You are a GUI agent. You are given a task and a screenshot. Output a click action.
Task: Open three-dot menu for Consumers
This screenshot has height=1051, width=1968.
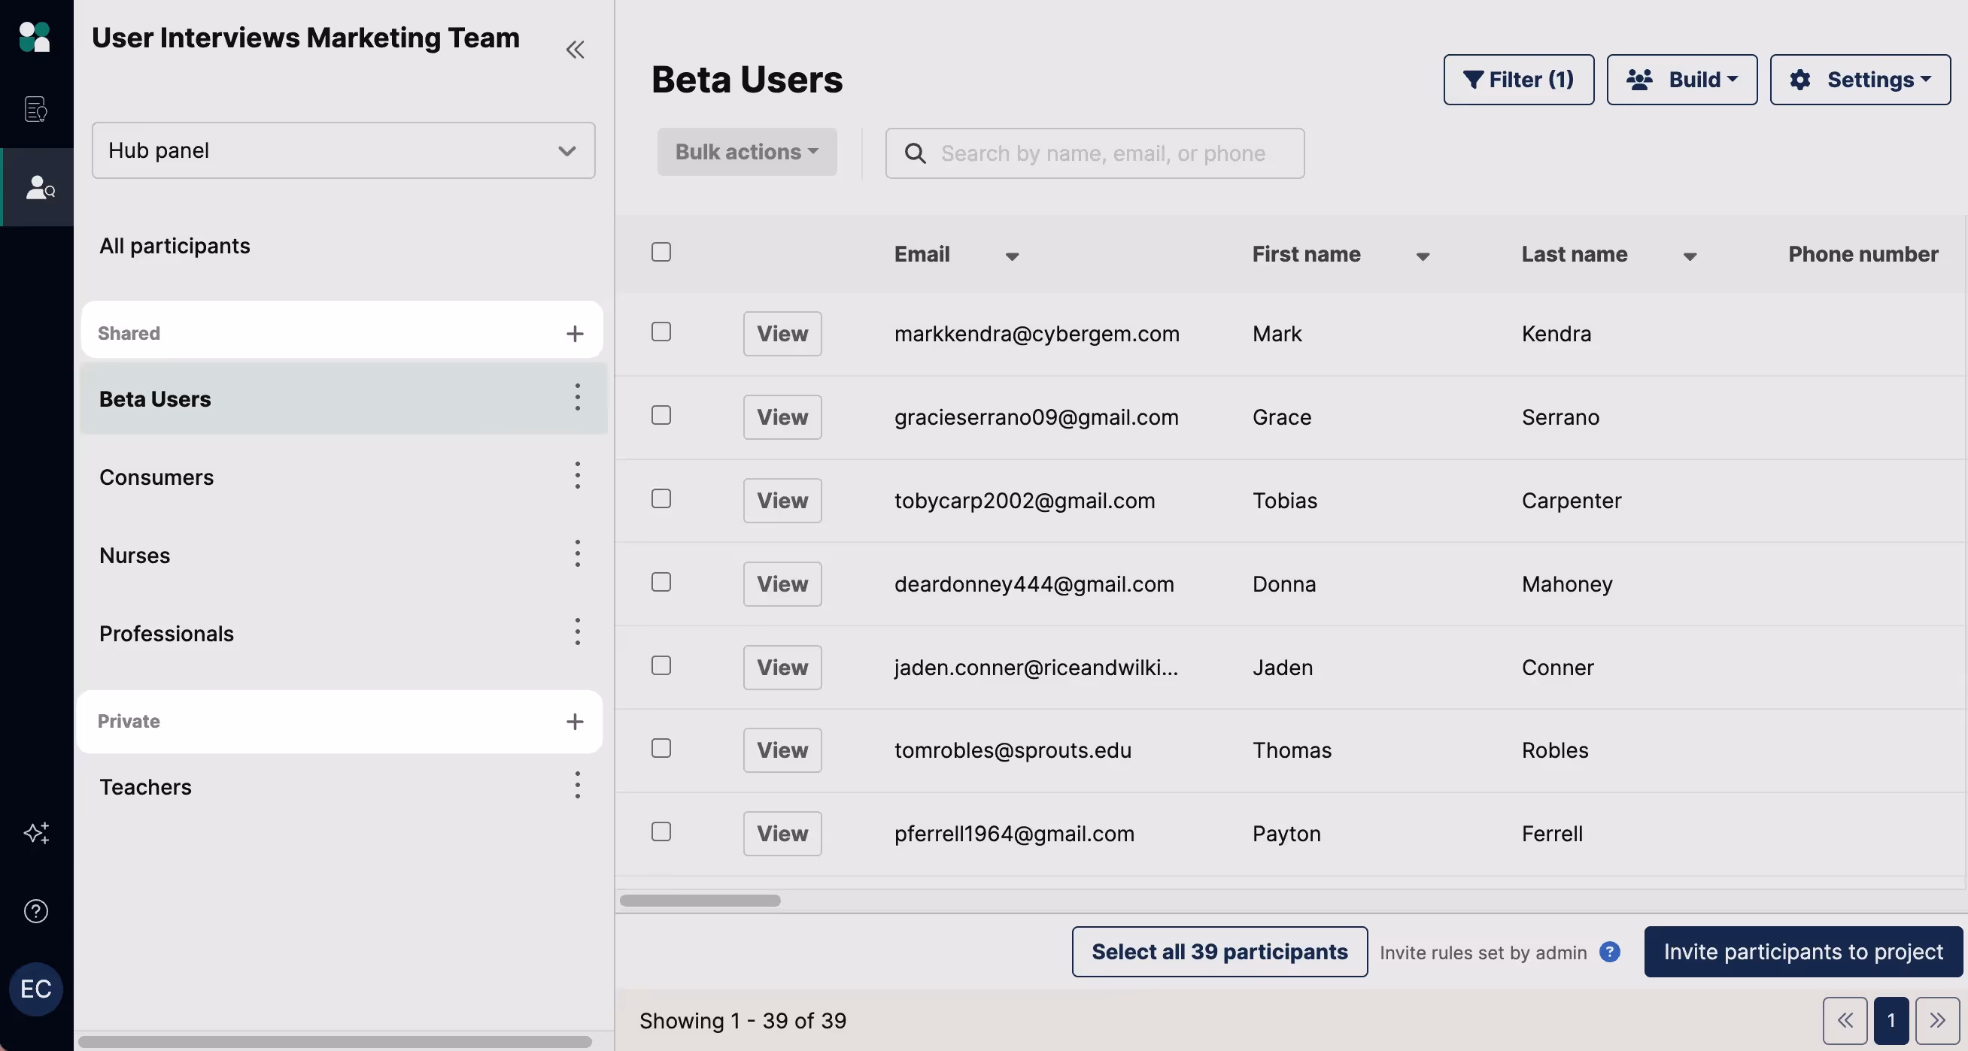pyautogui.click(x=578, y=476)
